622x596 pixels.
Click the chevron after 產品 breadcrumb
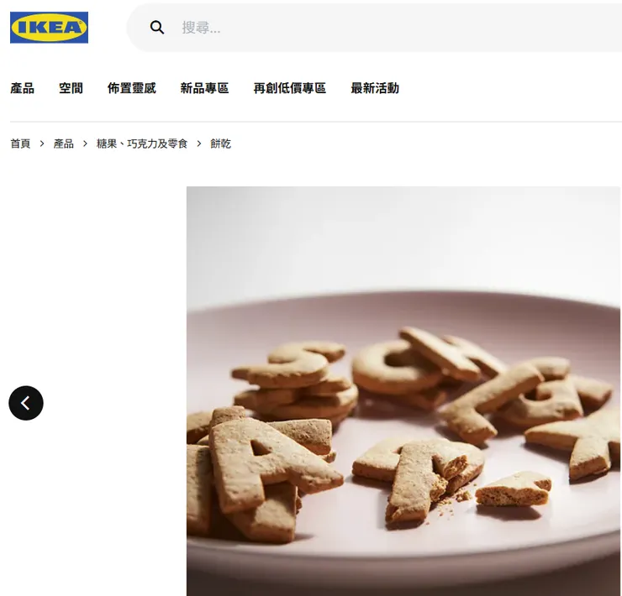[x=85, y=144]
